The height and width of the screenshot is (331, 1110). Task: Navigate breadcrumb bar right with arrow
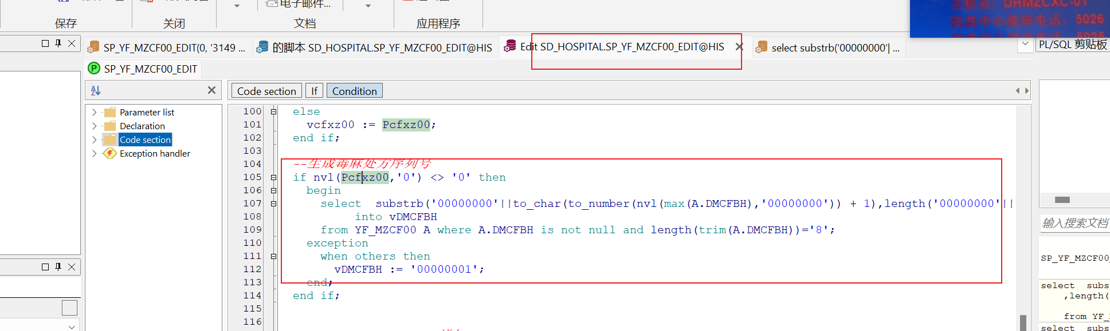[1026, 91]
